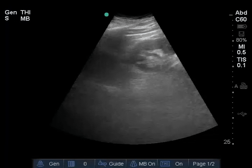Click the C60 transducer label
This screenshot has height=168, width=252.
[x=241, y=20]
